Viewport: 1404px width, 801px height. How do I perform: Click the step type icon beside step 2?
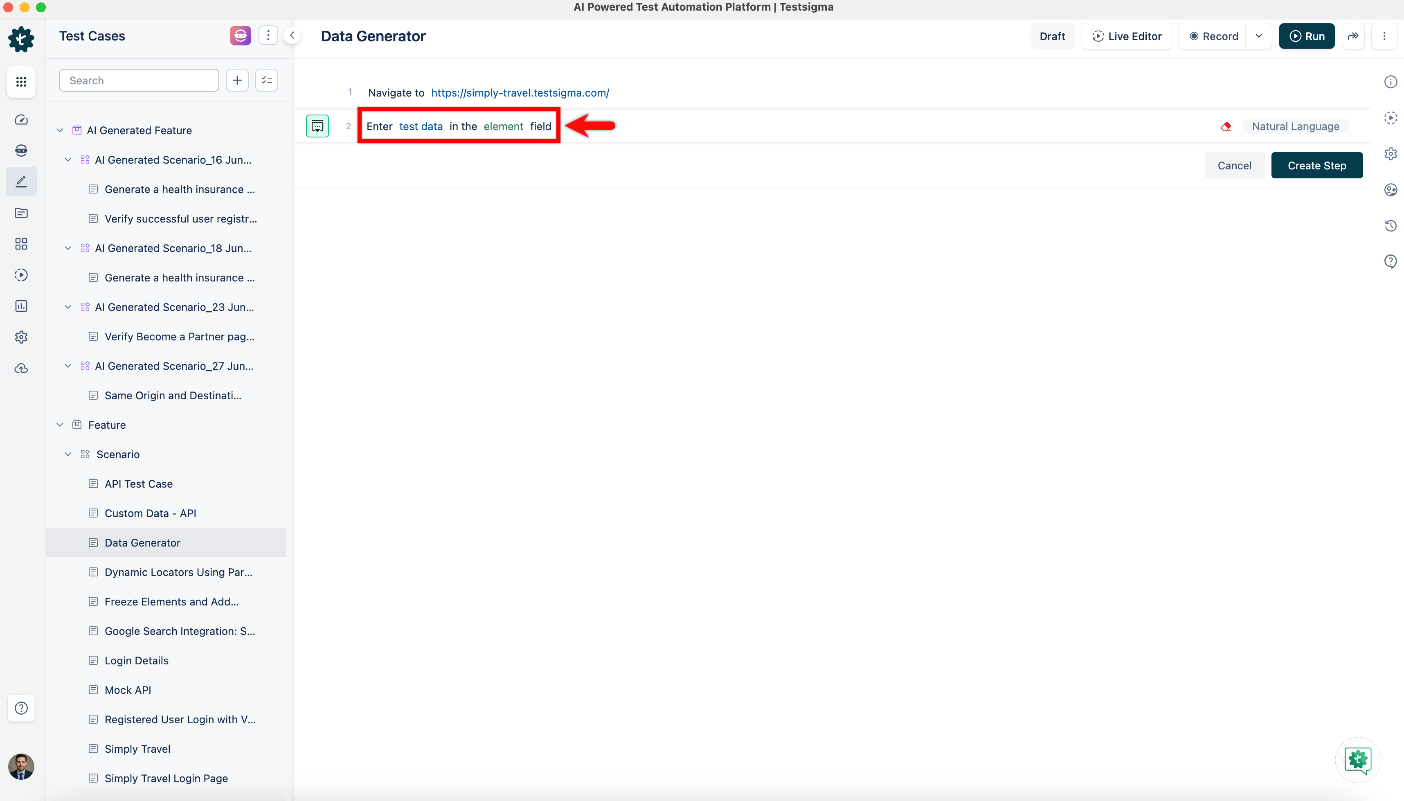[x=317, y=126]
